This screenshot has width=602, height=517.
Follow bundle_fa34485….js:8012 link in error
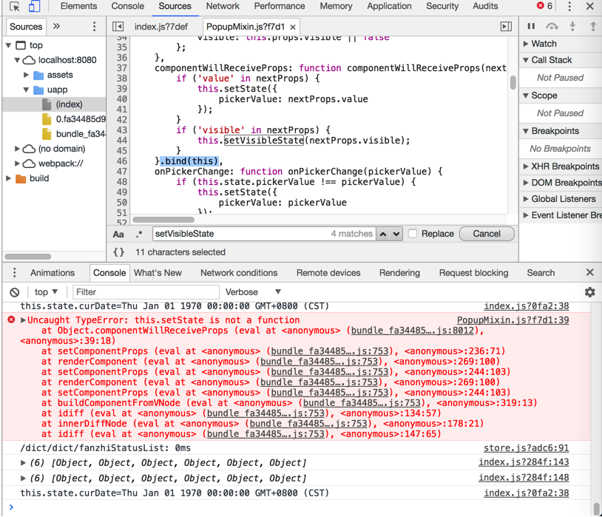(x=413, y=331)
